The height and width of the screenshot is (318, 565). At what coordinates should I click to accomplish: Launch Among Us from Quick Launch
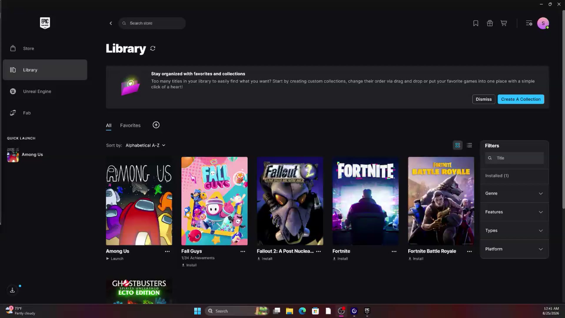tap(25, 155)
